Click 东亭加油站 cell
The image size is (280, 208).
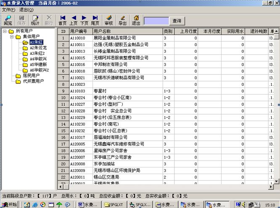coord(128,164)
